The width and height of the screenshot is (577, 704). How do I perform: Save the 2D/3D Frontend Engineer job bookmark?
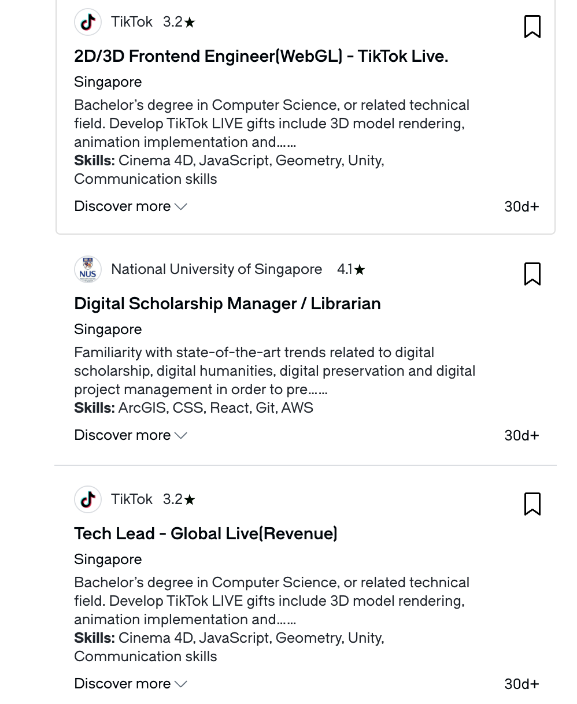point(532,27)
